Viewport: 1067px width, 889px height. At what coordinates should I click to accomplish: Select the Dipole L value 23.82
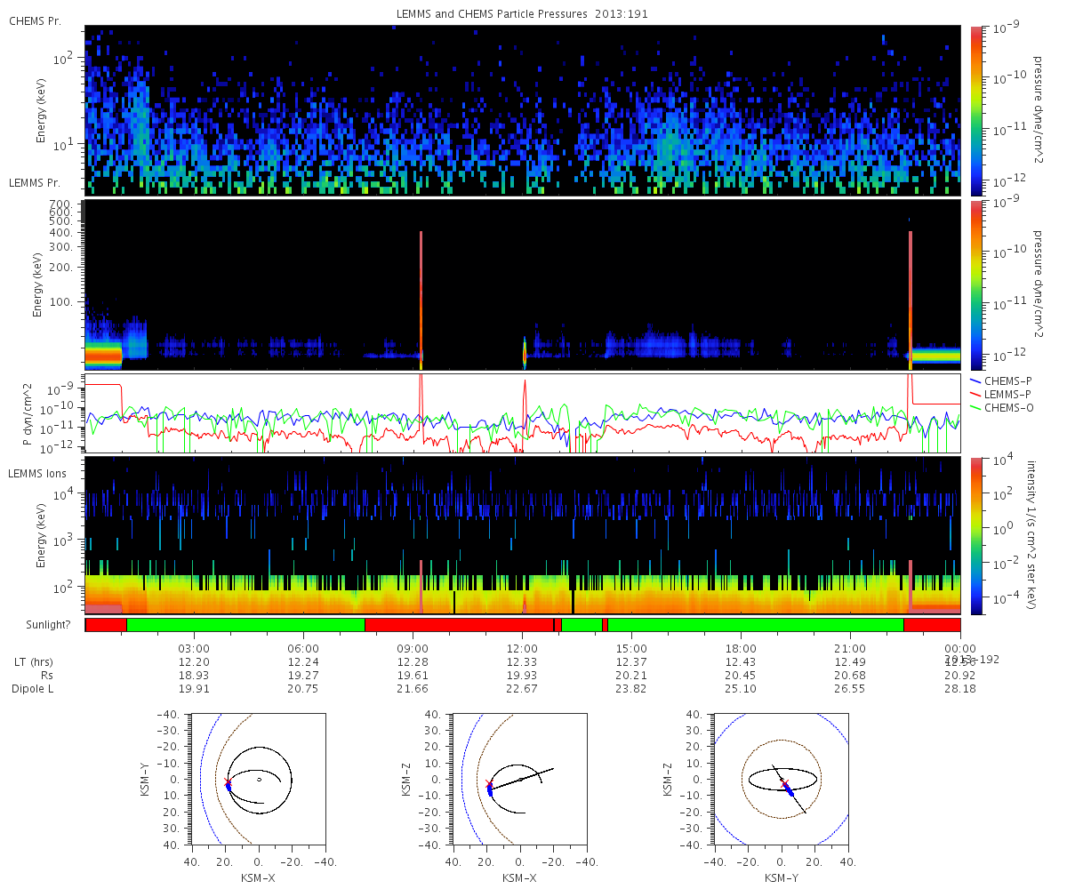(x=632, y=689)
